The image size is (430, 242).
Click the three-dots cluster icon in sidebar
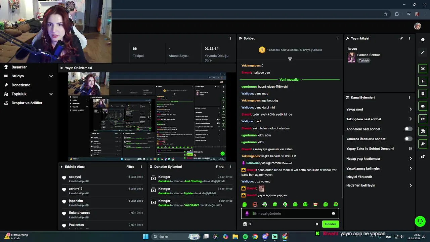click(423, 157)
